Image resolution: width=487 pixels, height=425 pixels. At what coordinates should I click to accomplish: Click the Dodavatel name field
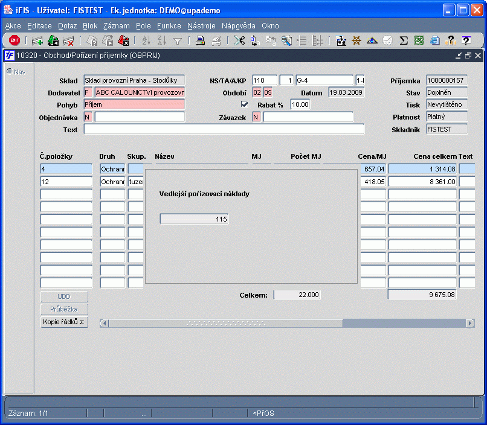[x=140, y=92]
